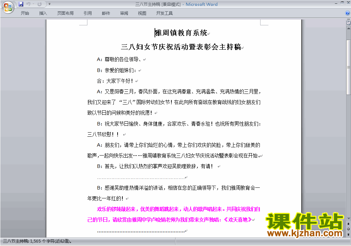Click the Undo arrow in the Quick Access Toolbar
351x246 pixels.
click(28, 4)
